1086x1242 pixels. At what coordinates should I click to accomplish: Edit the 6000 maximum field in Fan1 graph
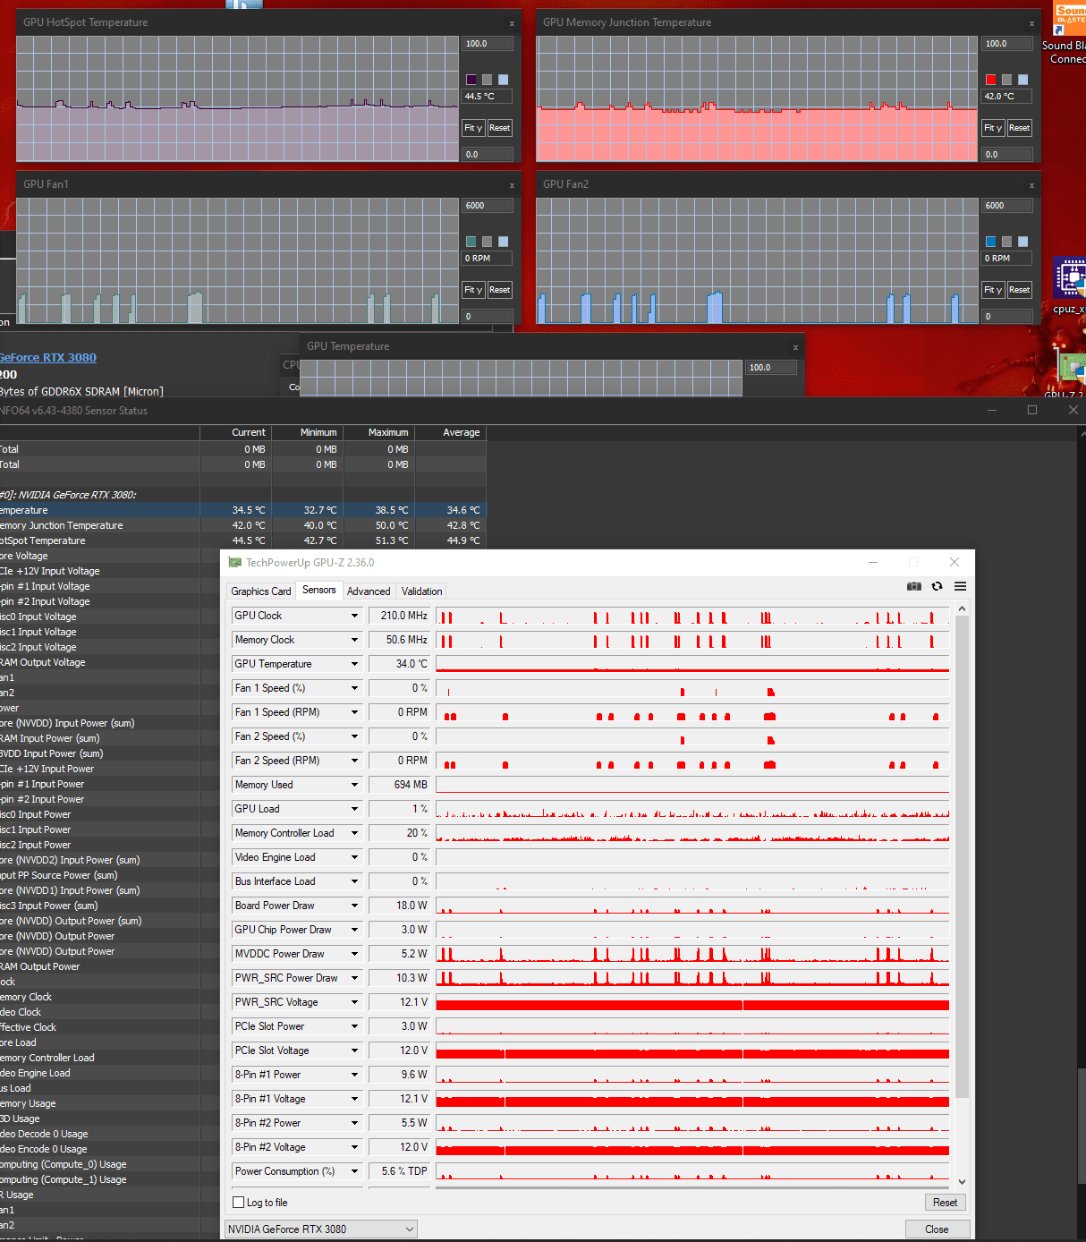coord(488,206)
